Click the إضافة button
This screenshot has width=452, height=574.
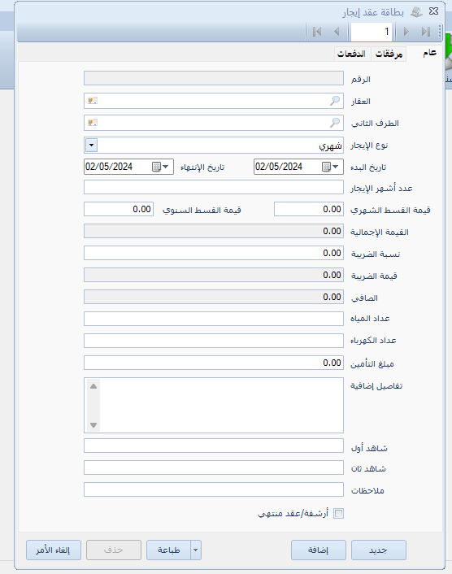click(x=319, y=550)
